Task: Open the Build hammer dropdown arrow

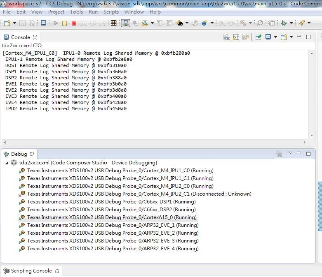Action: pos(250,23)
